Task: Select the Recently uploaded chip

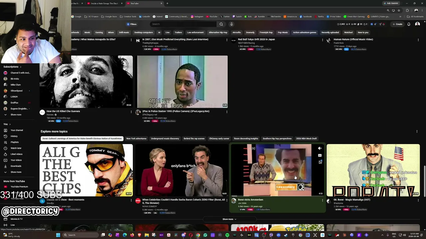Action: pos(330,33)
